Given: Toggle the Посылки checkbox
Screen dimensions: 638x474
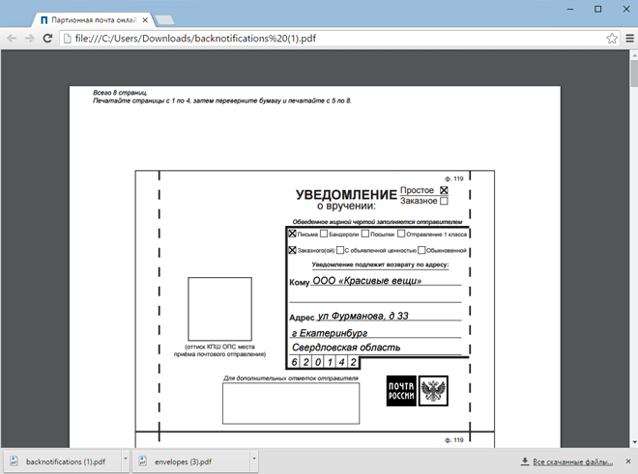Looking at the screenshot, I should (365, 234).
